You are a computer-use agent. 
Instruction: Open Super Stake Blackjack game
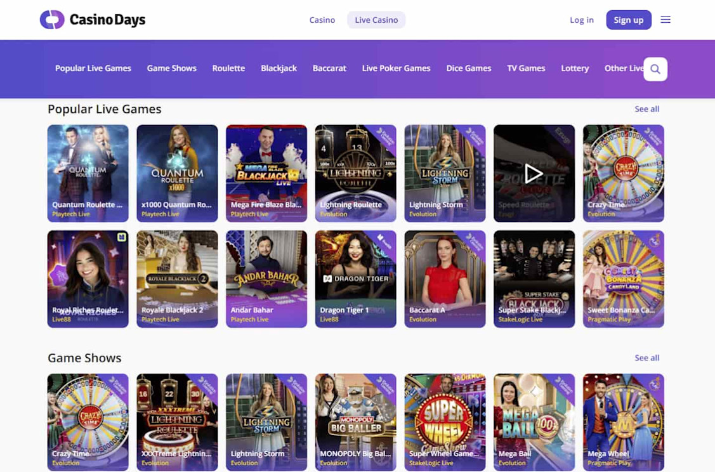tap(534, 279)
